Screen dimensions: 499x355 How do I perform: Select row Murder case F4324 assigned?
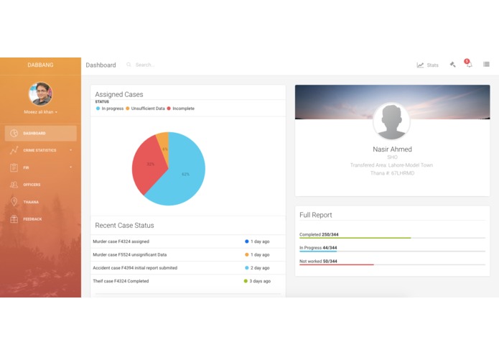click(x=188, y=241)
